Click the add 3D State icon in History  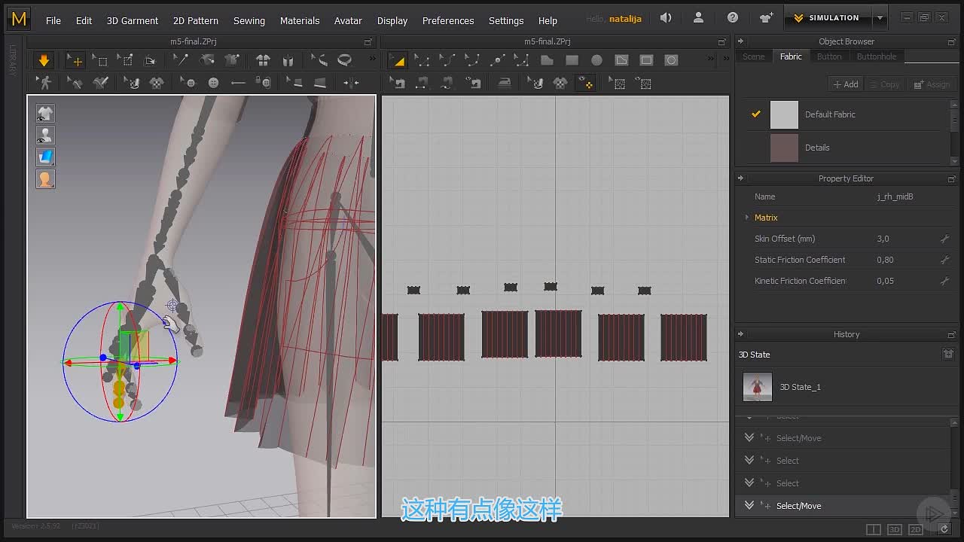[948, 354]
